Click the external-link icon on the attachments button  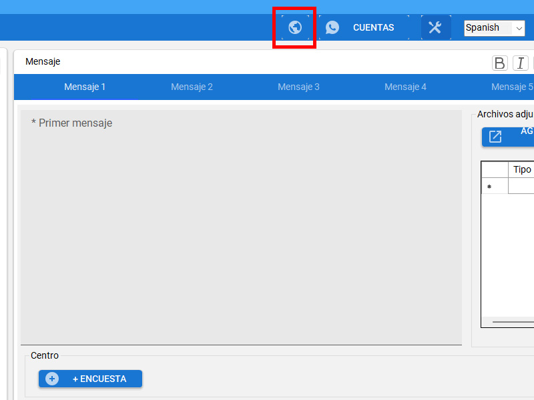click(x=495, y=137)
